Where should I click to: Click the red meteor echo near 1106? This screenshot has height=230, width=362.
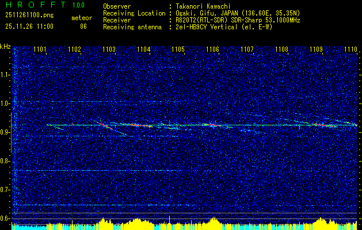click(212, 125)
